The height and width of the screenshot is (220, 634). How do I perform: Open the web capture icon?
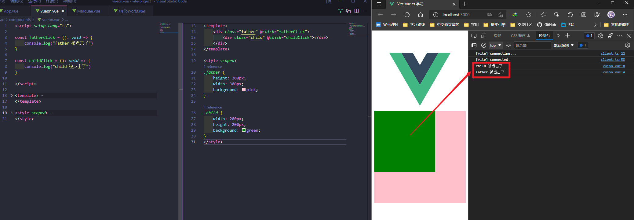coord(597,15)
